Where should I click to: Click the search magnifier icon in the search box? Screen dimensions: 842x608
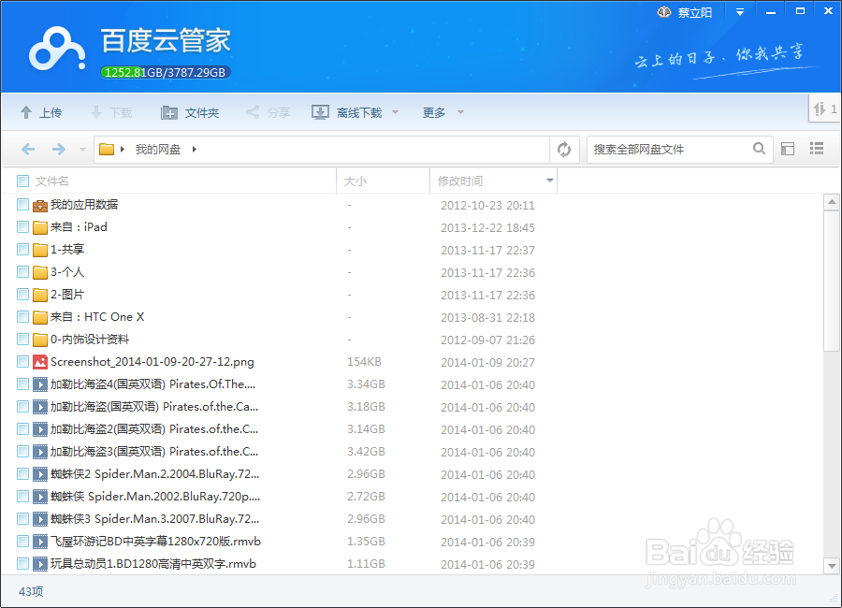pos(759,149)
